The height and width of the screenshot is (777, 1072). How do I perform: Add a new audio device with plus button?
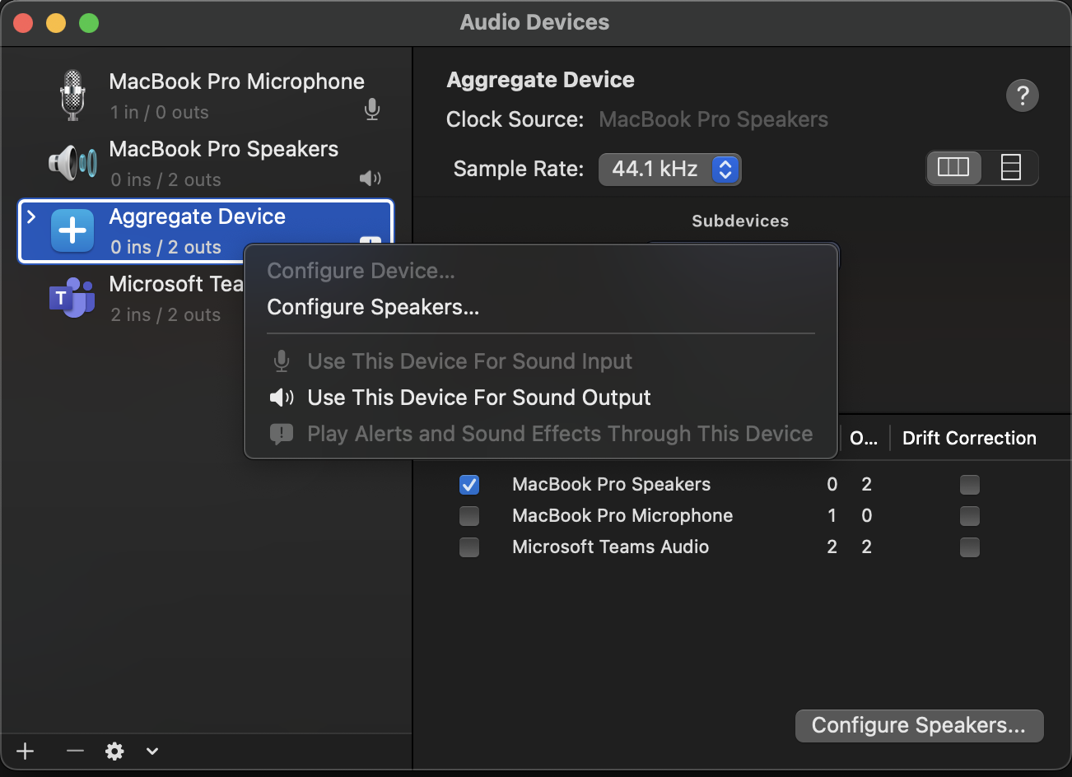coord(26,751)
